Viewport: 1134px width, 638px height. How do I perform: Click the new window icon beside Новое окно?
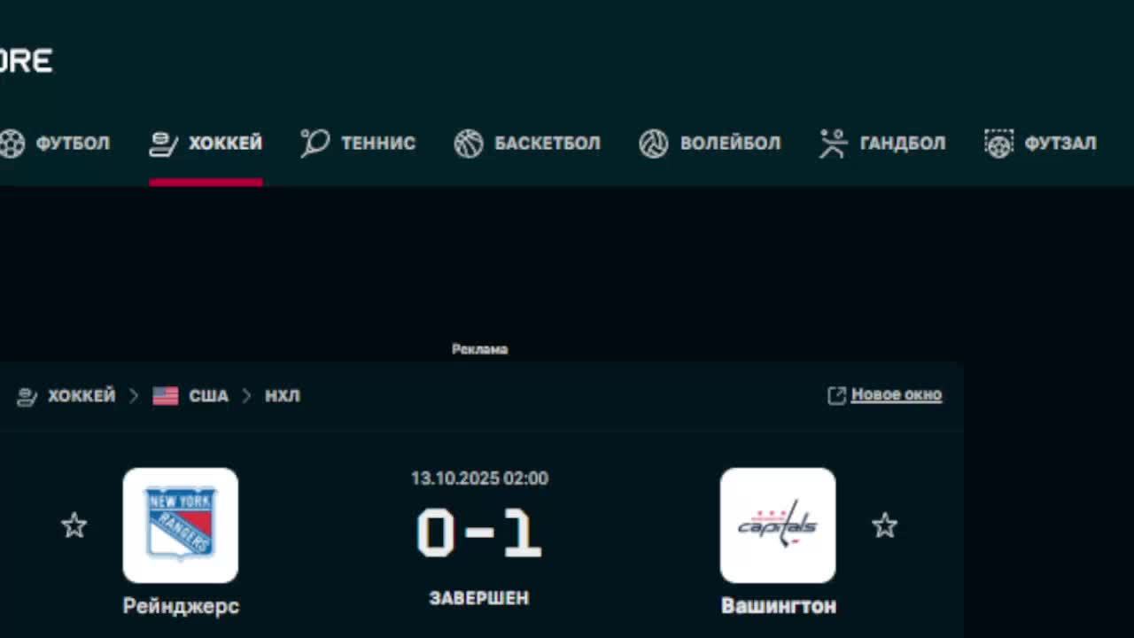836,395
